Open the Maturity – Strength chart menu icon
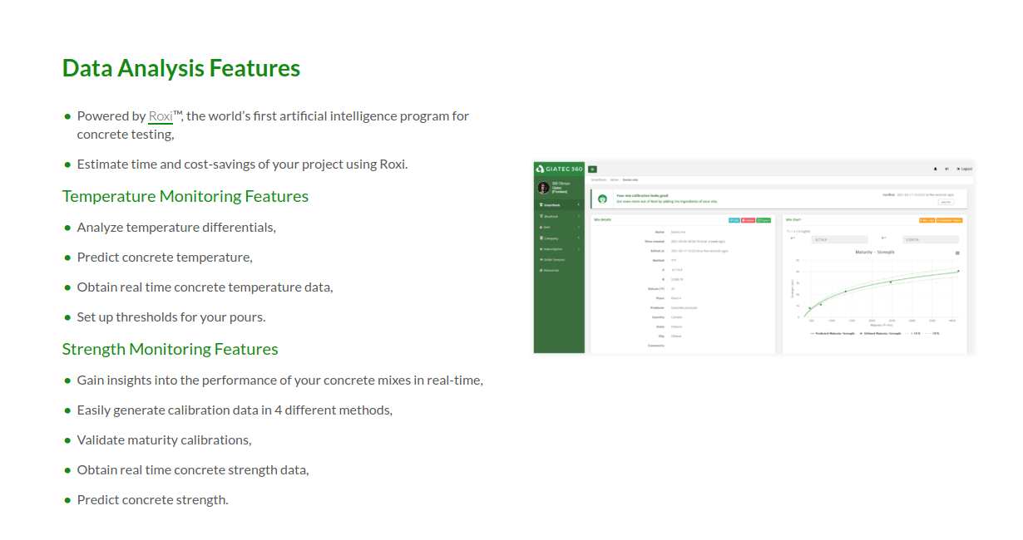Image resolution: width=1023 pixels, height=540 pixels. tap(957, 253)
